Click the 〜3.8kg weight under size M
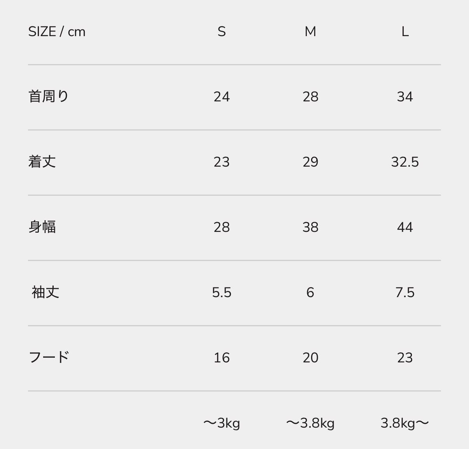 [x=310, y=423]
